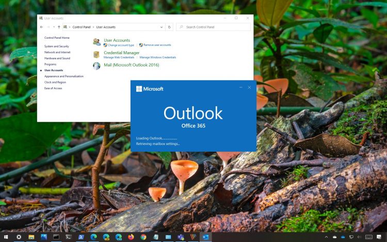This screenshot has width=387, height=242.
Task: Select User Accounts in the sidebar
Action: (54, 70)
